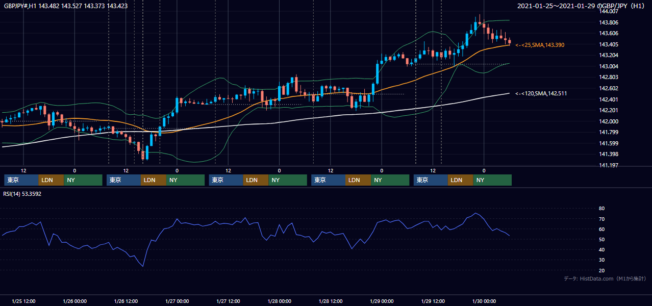Select the fourth LDN session box from left
The image size is (652, 306).
point(358,180)
